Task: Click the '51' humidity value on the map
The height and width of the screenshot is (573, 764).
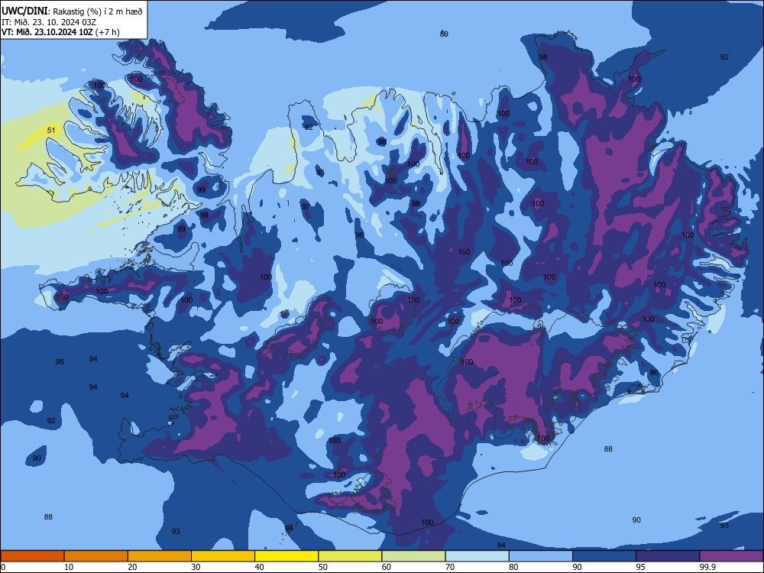Action: click(51, 130)
